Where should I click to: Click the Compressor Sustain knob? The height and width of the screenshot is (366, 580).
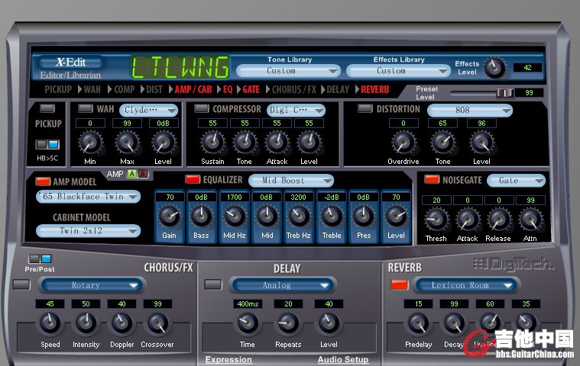point(212,142)
